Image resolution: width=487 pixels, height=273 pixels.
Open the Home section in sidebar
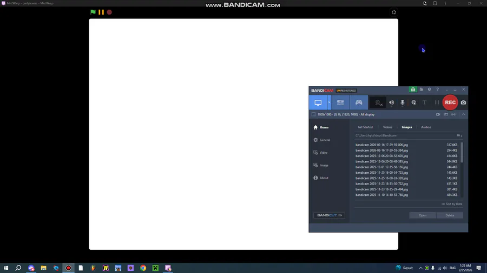pos(321,127)
